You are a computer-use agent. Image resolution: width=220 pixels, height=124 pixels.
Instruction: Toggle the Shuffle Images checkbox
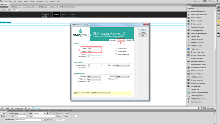tap(116, 51)
